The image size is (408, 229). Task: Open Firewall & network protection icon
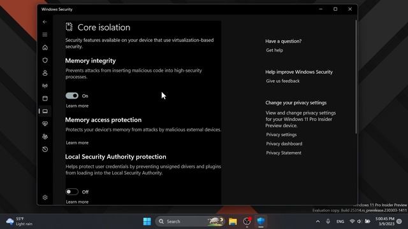pos(45,86)
